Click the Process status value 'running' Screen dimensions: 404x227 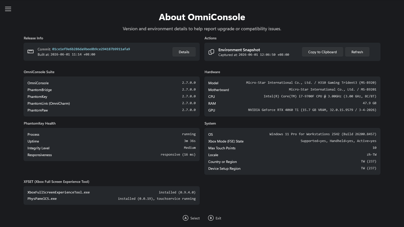click(x=189, y=134)
